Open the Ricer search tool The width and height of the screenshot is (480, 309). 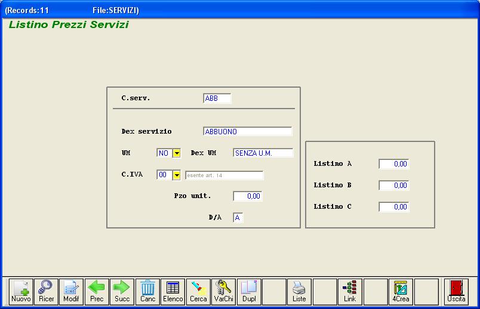(x=46, y=292)
